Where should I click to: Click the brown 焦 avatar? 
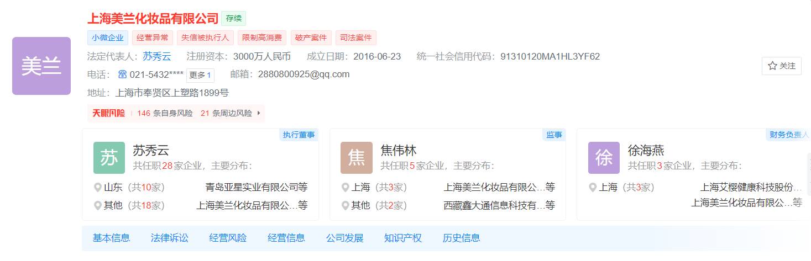357,158
